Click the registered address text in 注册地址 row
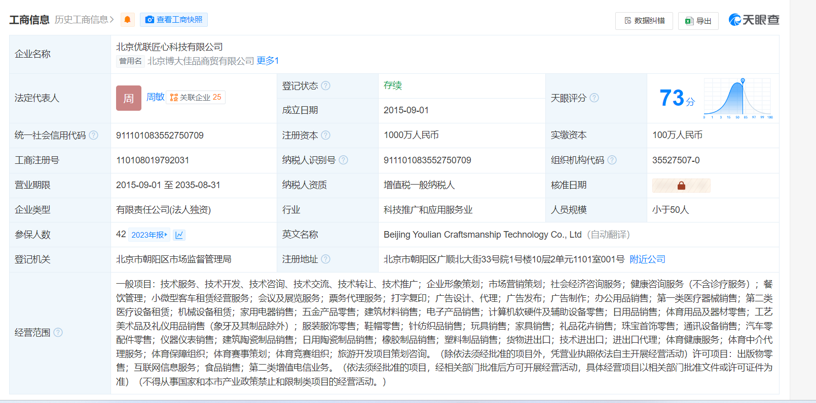This screenshot has height=403, width=816. coord(504,259)
